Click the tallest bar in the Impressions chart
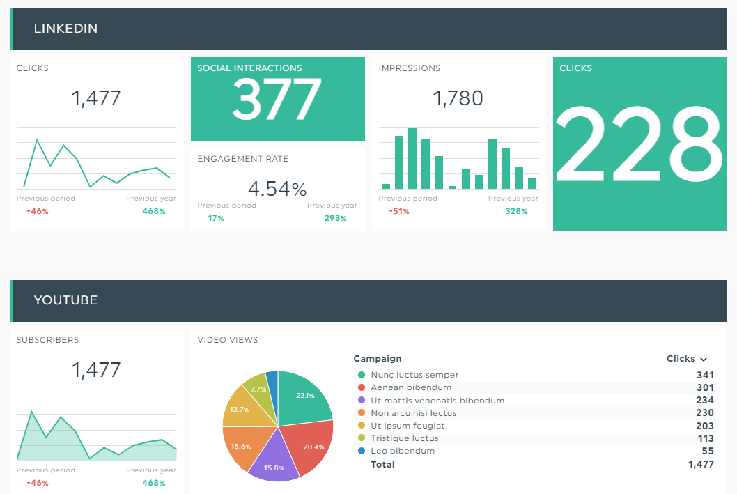 412,158
